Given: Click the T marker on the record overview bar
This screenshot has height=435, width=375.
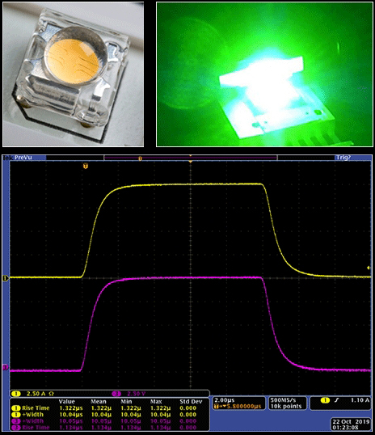Looking at the screenshot, I should point(140,158).
